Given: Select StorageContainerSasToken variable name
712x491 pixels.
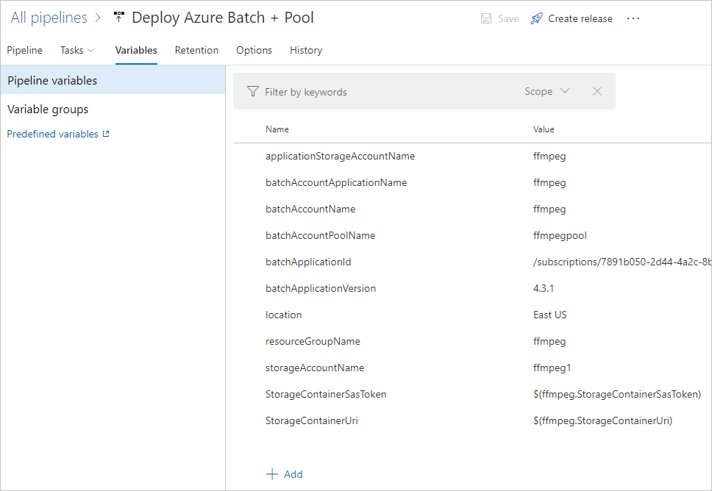Looking at the screenshot, I should pos(326,394).
